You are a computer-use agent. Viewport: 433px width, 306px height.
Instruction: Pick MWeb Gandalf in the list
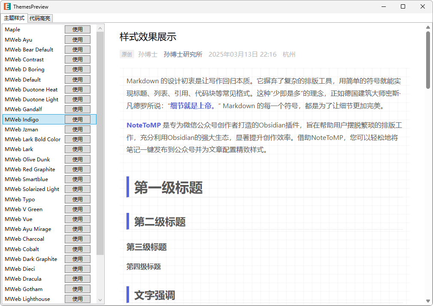(x=24, y=109)
